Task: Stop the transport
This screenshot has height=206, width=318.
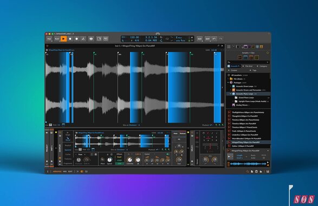Action: tap(70, 39)
